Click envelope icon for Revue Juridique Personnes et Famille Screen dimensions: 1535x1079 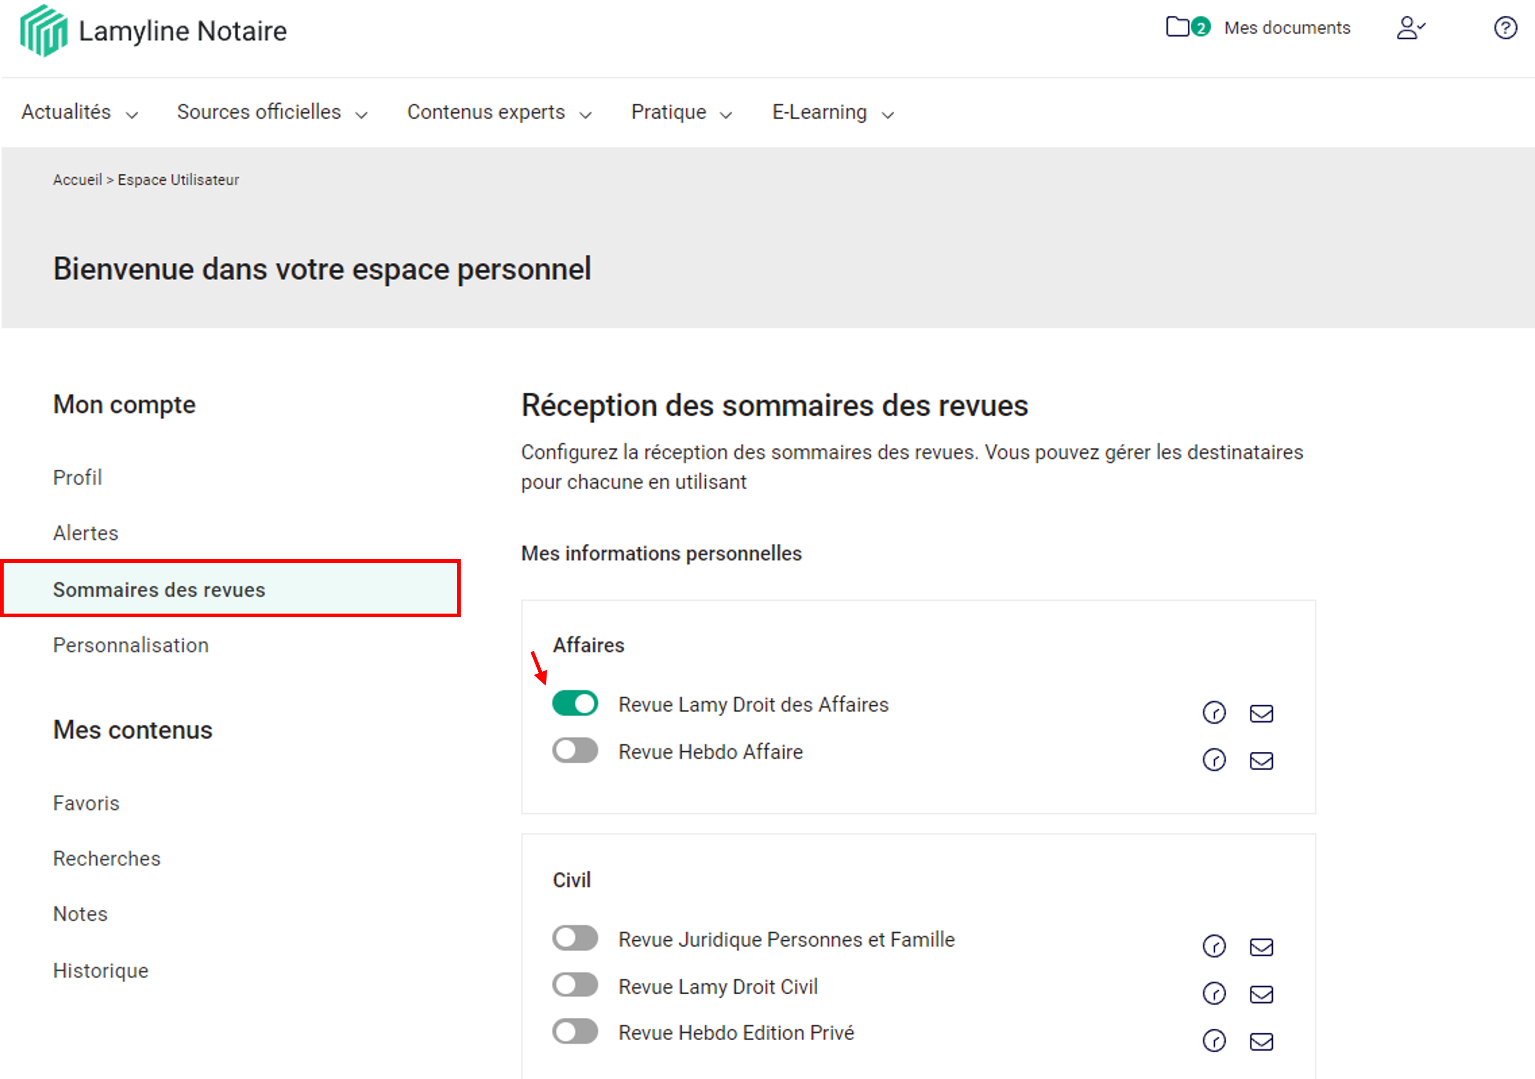(x=1261, y=947)
